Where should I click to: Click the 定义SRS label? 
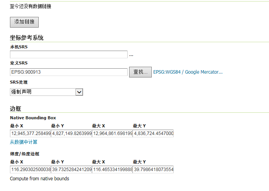pyautogui.click(x=19, y=63)
